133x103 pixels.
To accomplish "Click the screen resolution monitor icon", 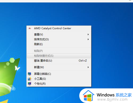I will (x=30, y=74).
